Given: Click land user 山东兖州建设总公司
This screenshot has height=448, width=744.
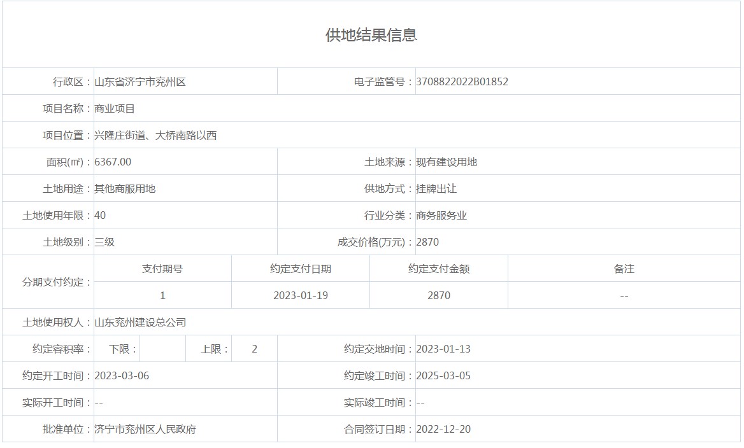Looking at the screenshot, I should (140, 322).
